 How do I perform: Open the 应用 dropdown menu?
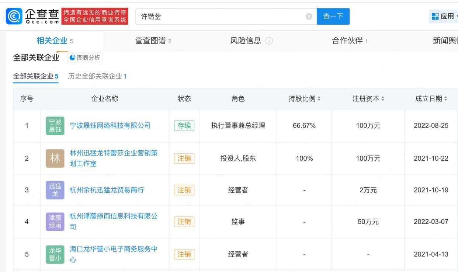tap(444, 17)
